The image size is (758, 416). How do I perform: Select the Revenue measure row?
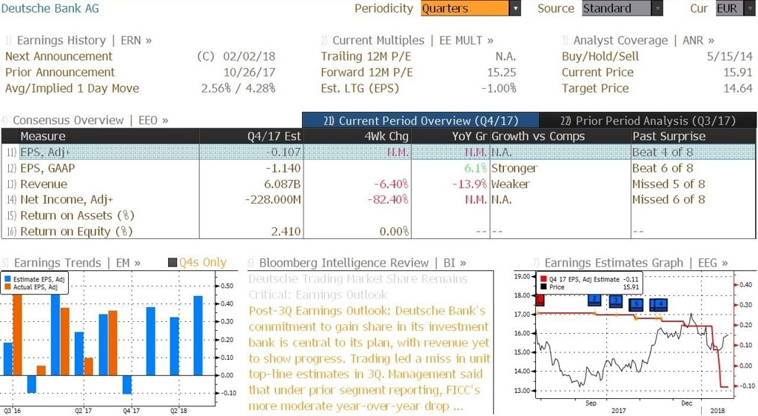[378, 184]
